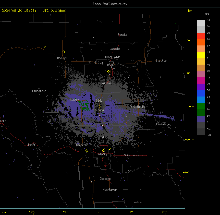Click the Cochrane label
This screenshot has height=215, width=220.
click(82, 145)
